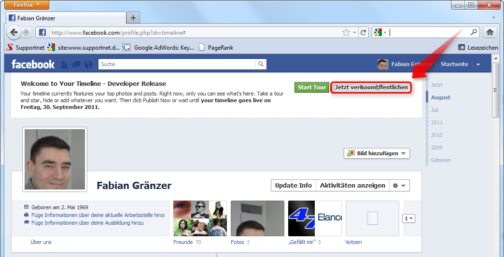Open the Lesezeichen bookmarks menu

[x=478, y=47]
